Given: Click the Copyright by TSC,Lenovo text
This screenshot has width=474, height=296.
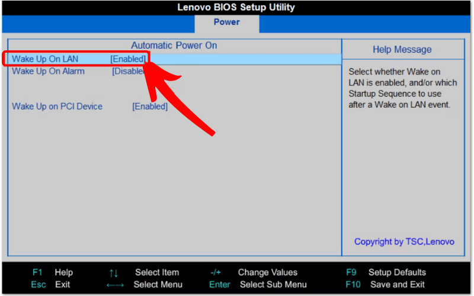Looking at the screenshot, I should (404, 242).
